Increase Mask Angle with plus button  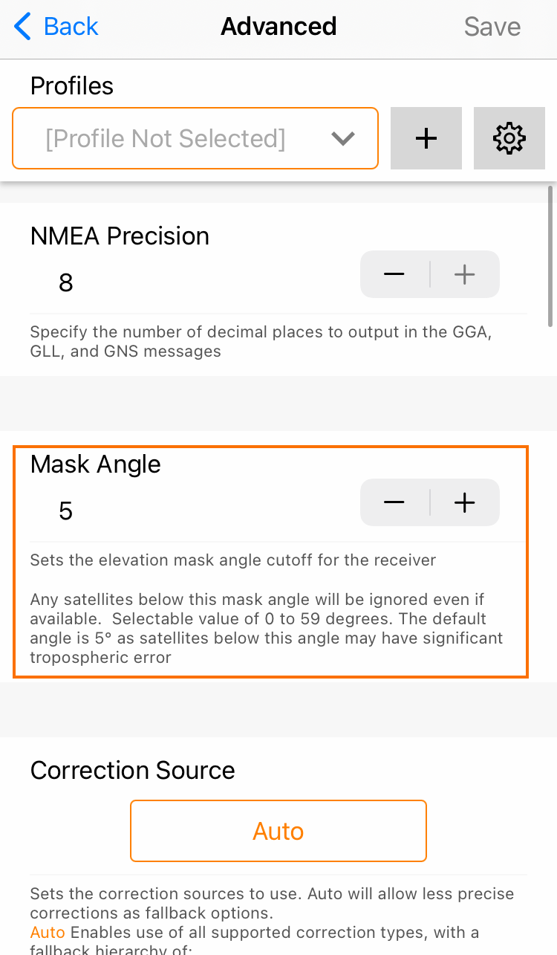[465, 503]
